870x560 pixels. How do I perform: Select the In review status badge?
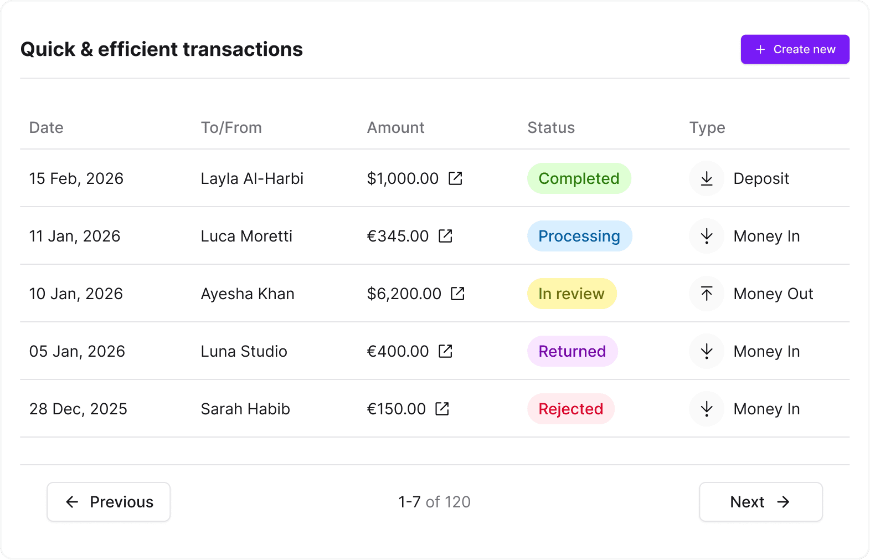[x=572, y=294]
